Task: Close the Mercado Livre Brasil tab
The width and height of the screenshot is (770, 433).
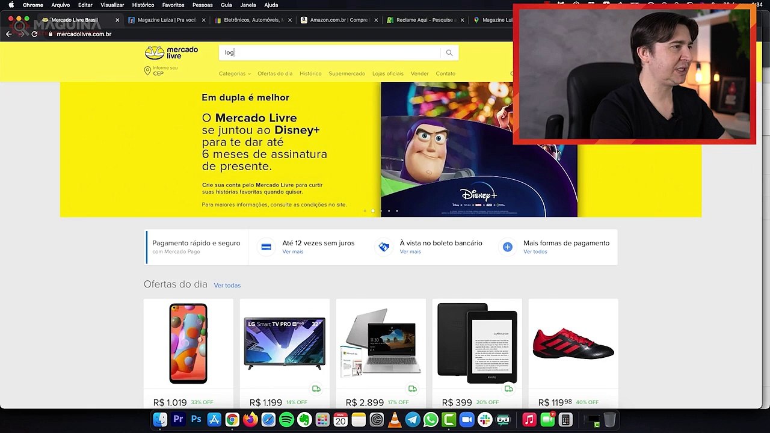Action: pos(117,20)
